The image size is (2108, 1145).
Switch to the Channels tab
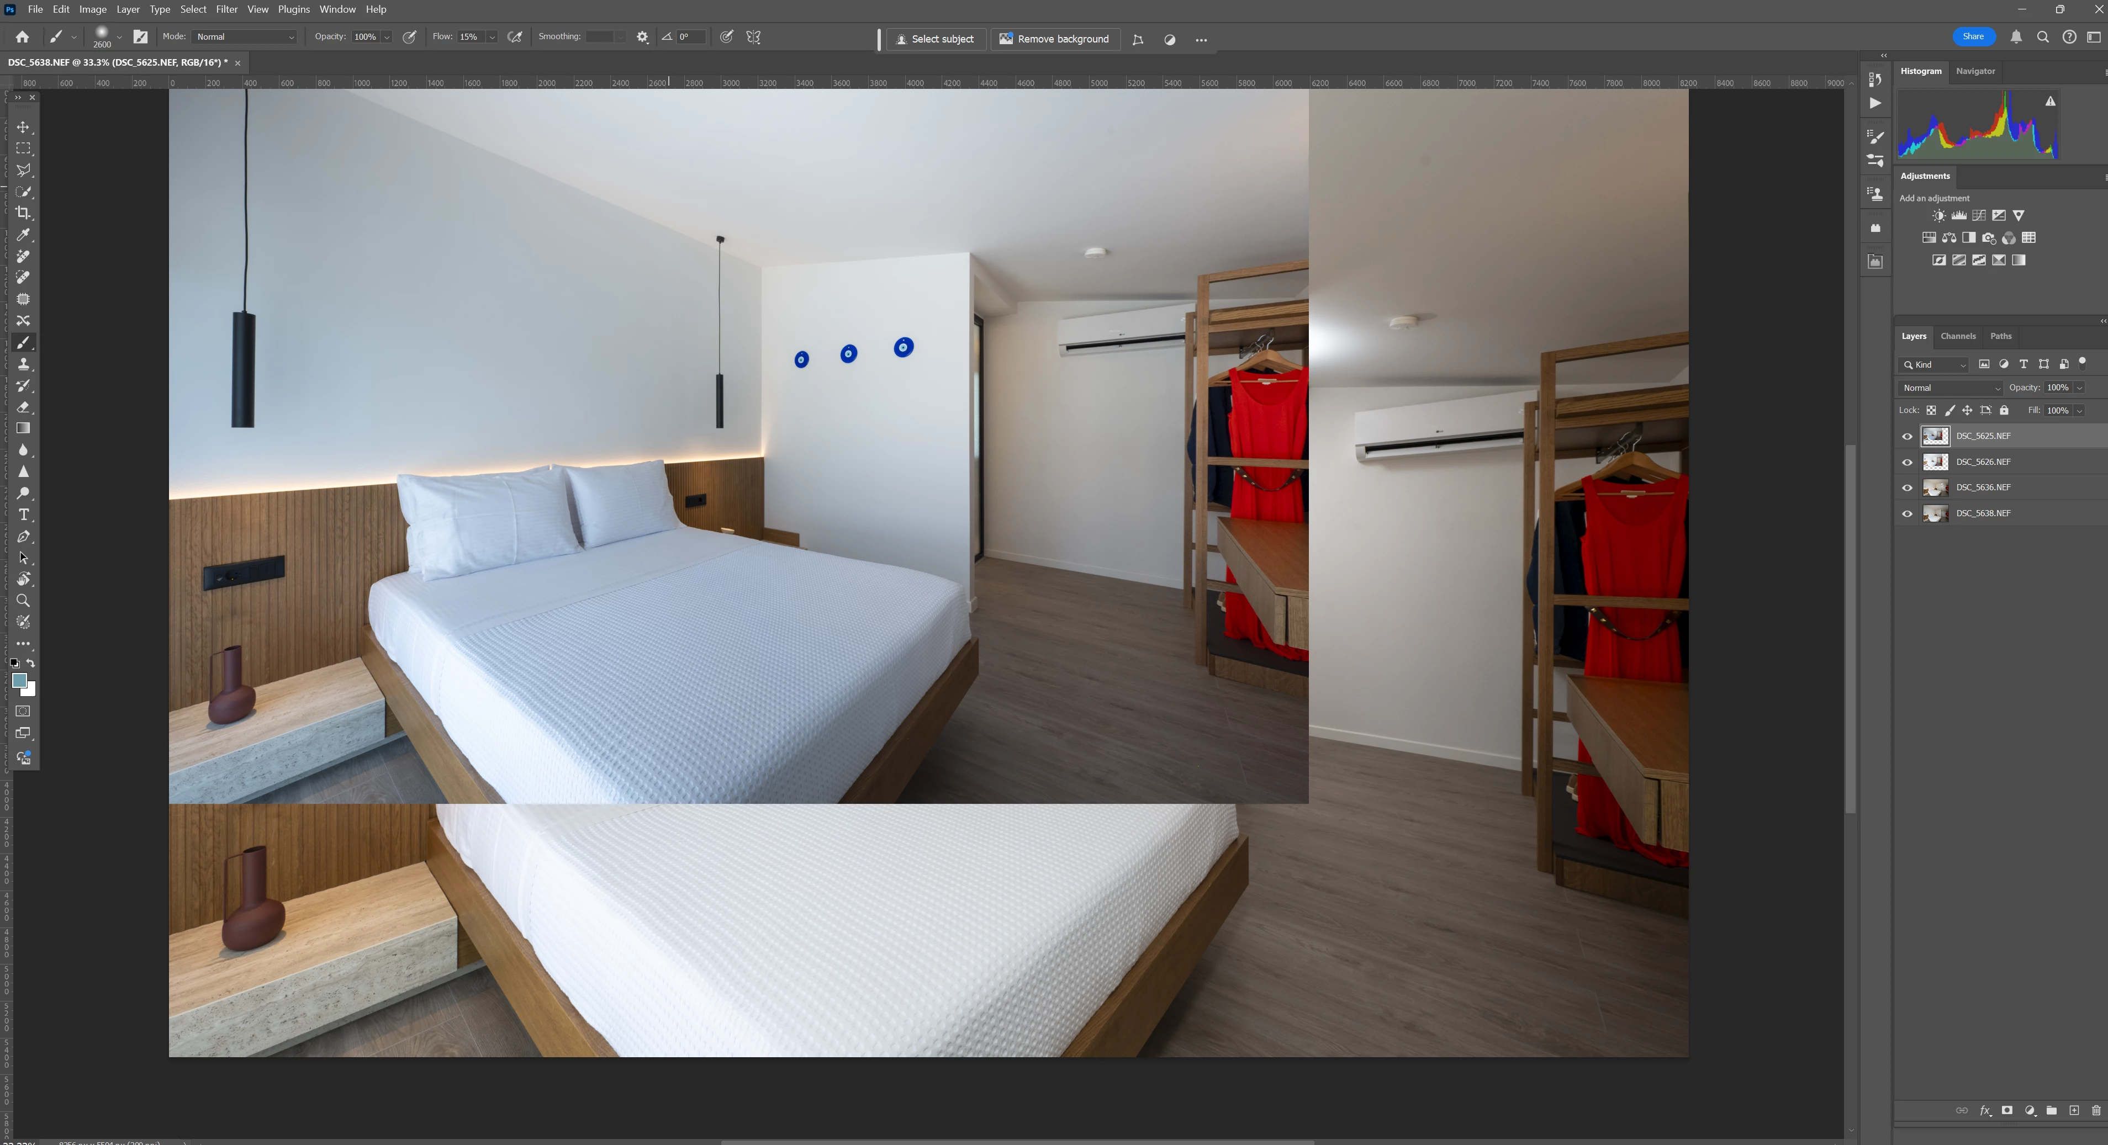(x=1957, y=336)
